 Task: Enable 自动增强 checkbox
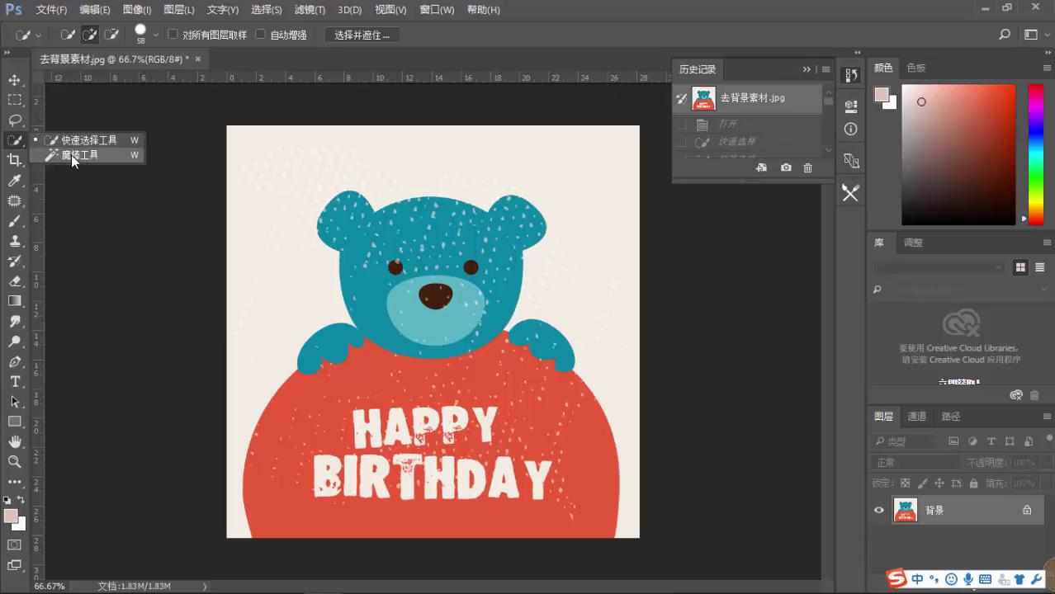coord(261,35)
